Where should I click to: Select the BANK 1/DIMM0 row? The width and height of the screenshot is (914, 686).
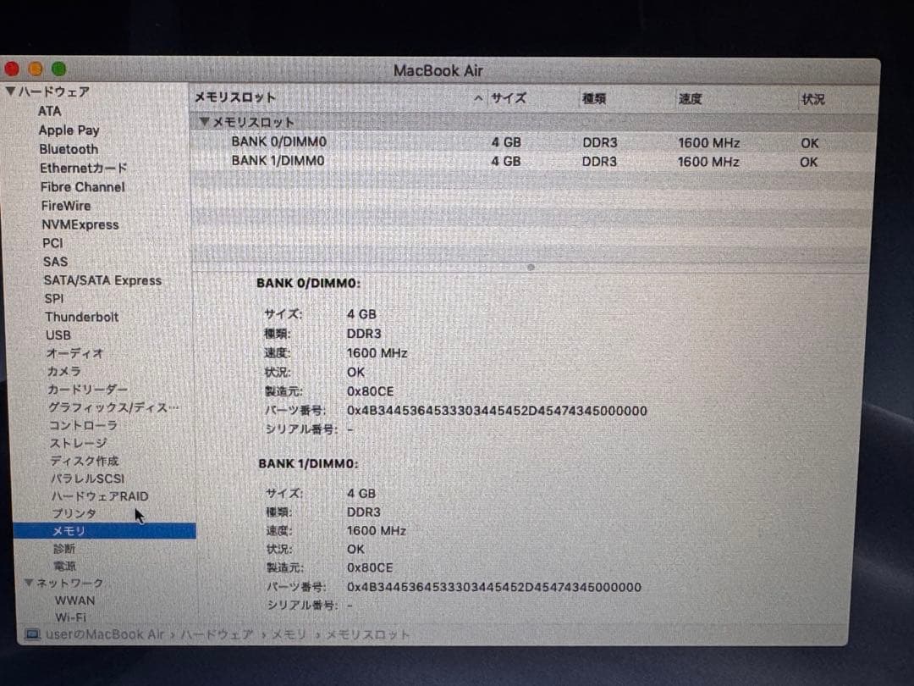tap(279, 161)
